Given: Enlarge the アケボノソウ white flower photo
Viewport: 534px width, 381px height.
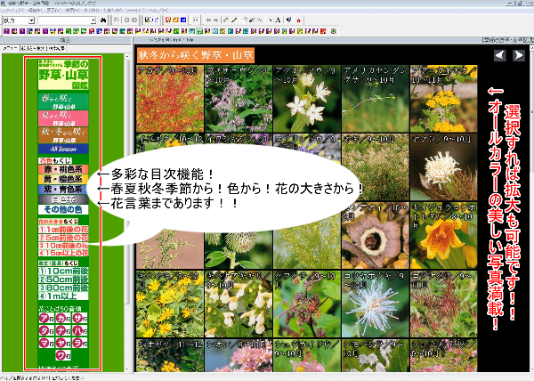Looking at the screenshot, I should pos(307,99).
